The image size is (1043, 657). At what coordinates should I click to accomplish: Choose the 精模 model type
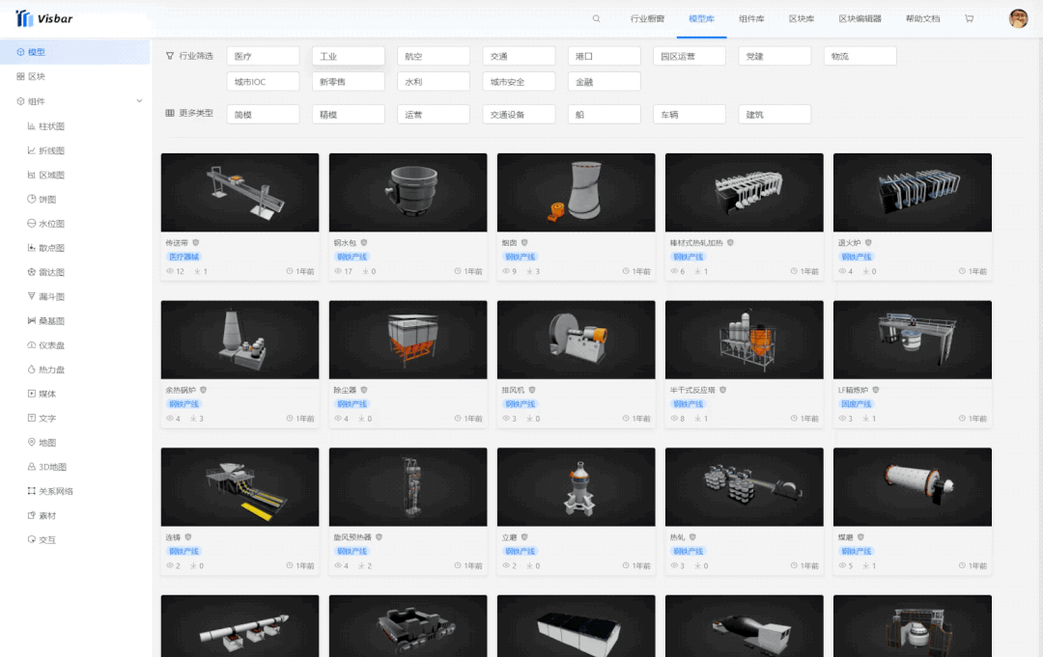pos(348,114)
